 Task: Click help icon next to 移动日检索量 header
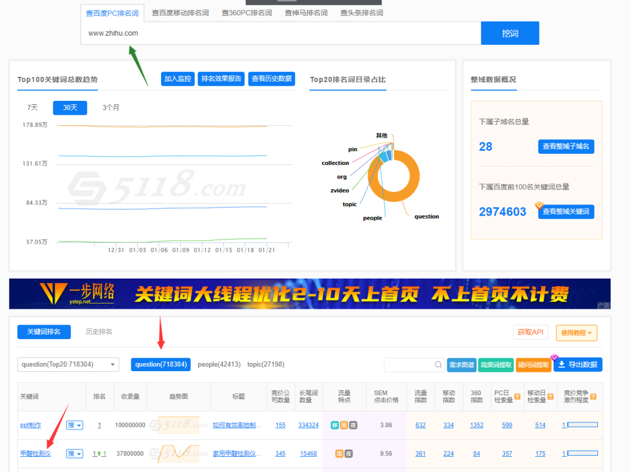click(x=551, y=397)
